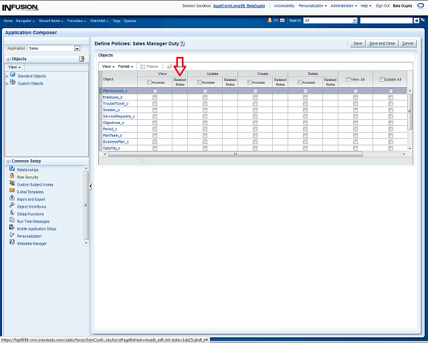
Task: Click the table's horizontal scrollbar
Action: pos(234,153)
